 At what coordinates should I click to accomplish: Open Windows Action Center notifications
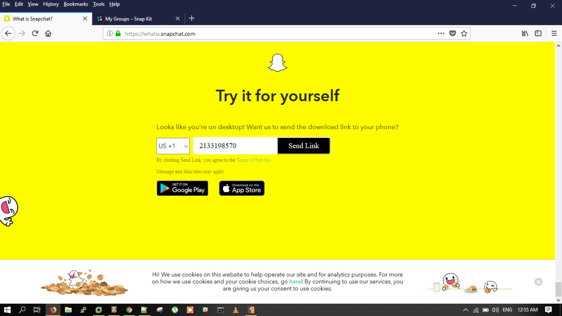(548, 310)
